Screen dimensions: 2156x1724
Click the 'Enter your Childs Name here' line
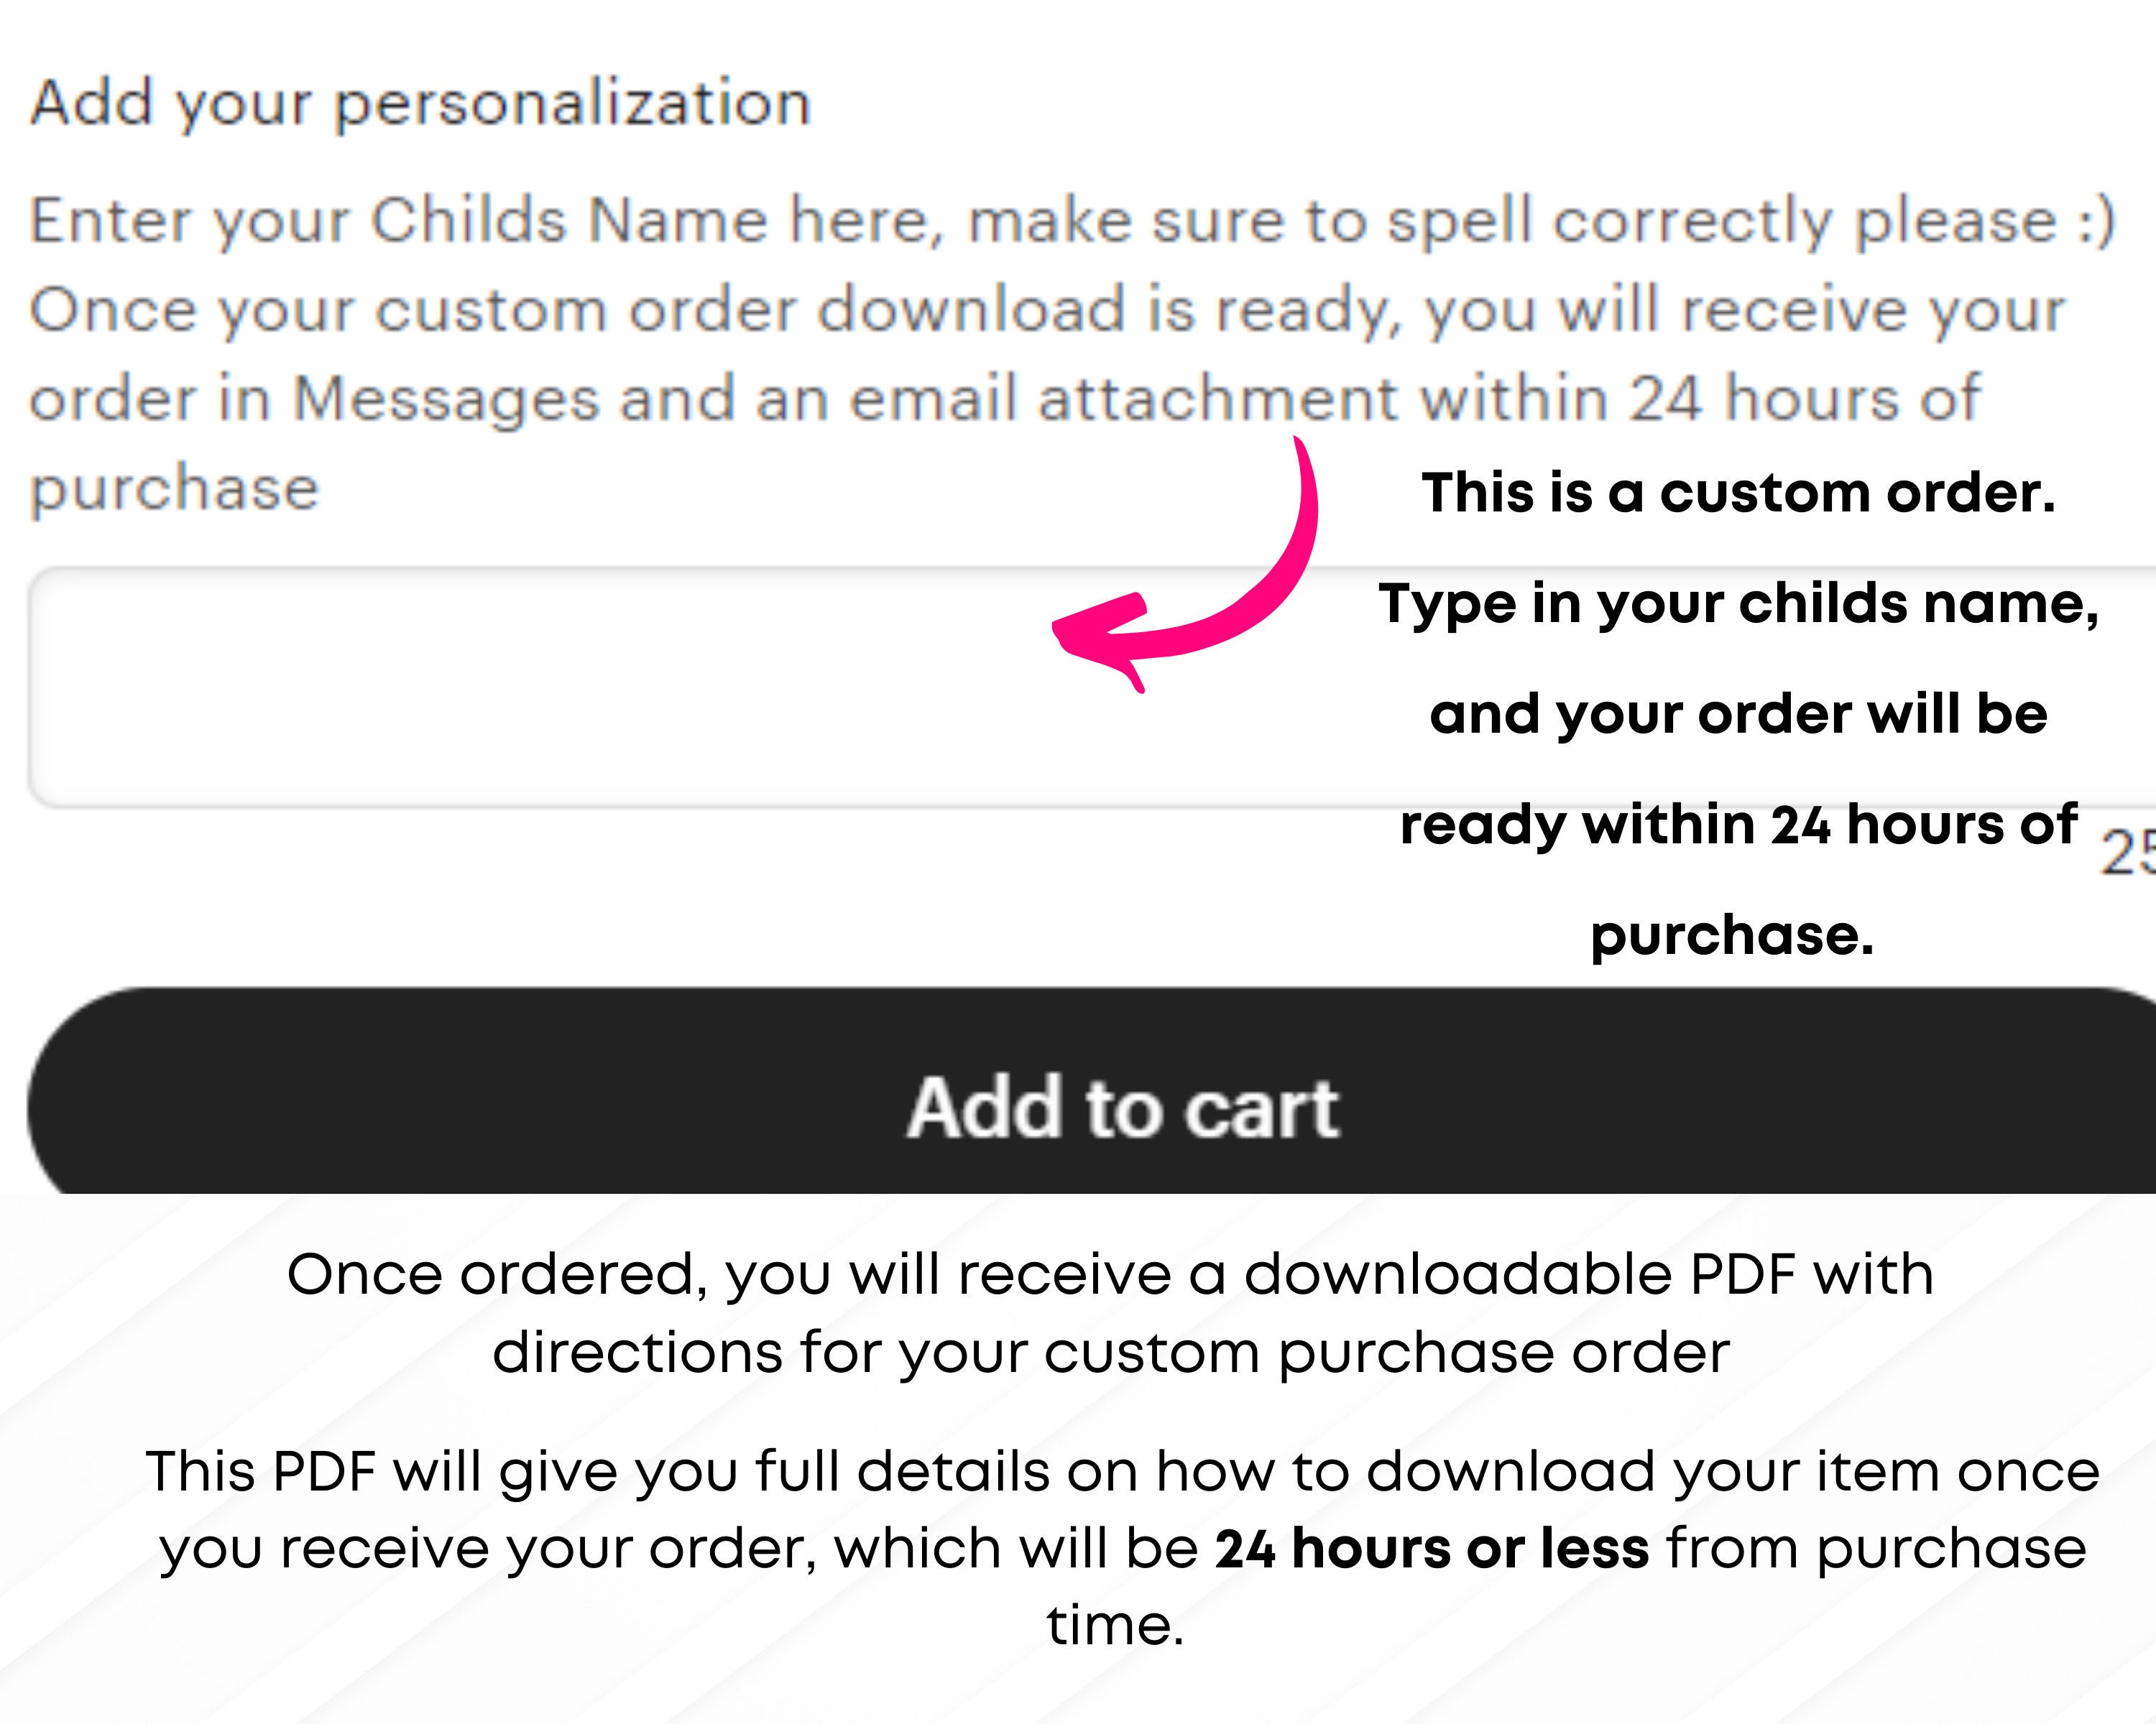[1072, 221]
